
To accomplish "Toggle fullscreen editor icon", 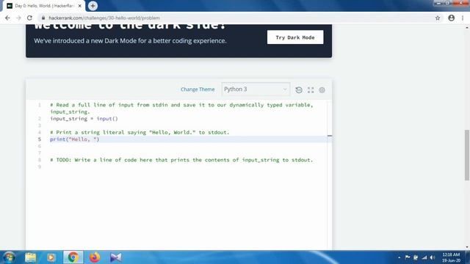I will click(x=311, y=89).
